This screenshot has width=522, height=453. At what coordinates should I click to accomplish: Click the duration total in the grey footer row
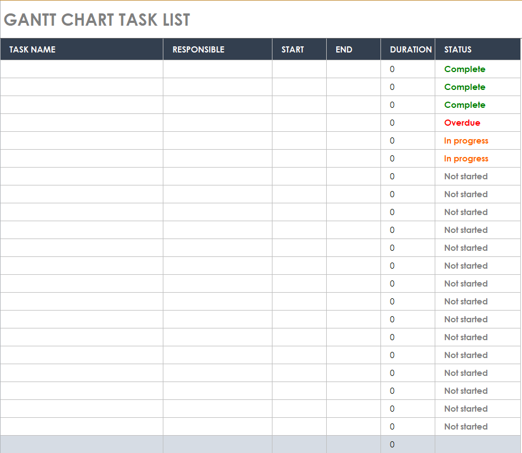click(407, 445)
